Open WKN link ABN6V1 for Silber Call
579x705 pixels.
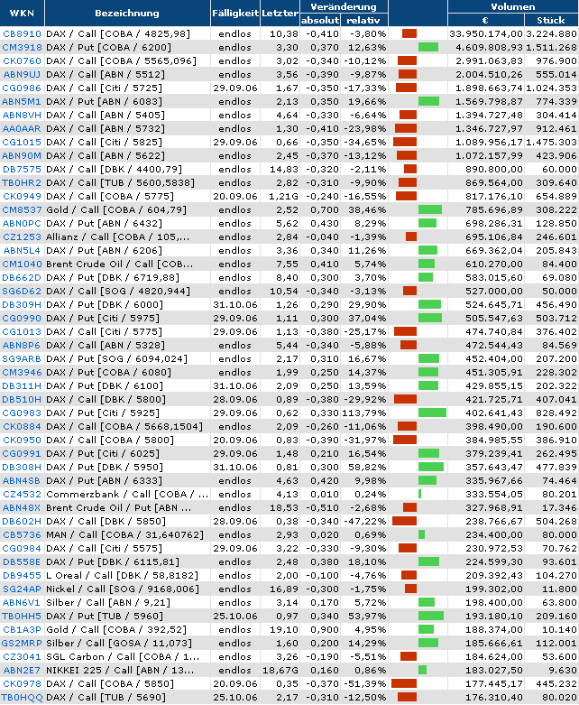[22, 602]
